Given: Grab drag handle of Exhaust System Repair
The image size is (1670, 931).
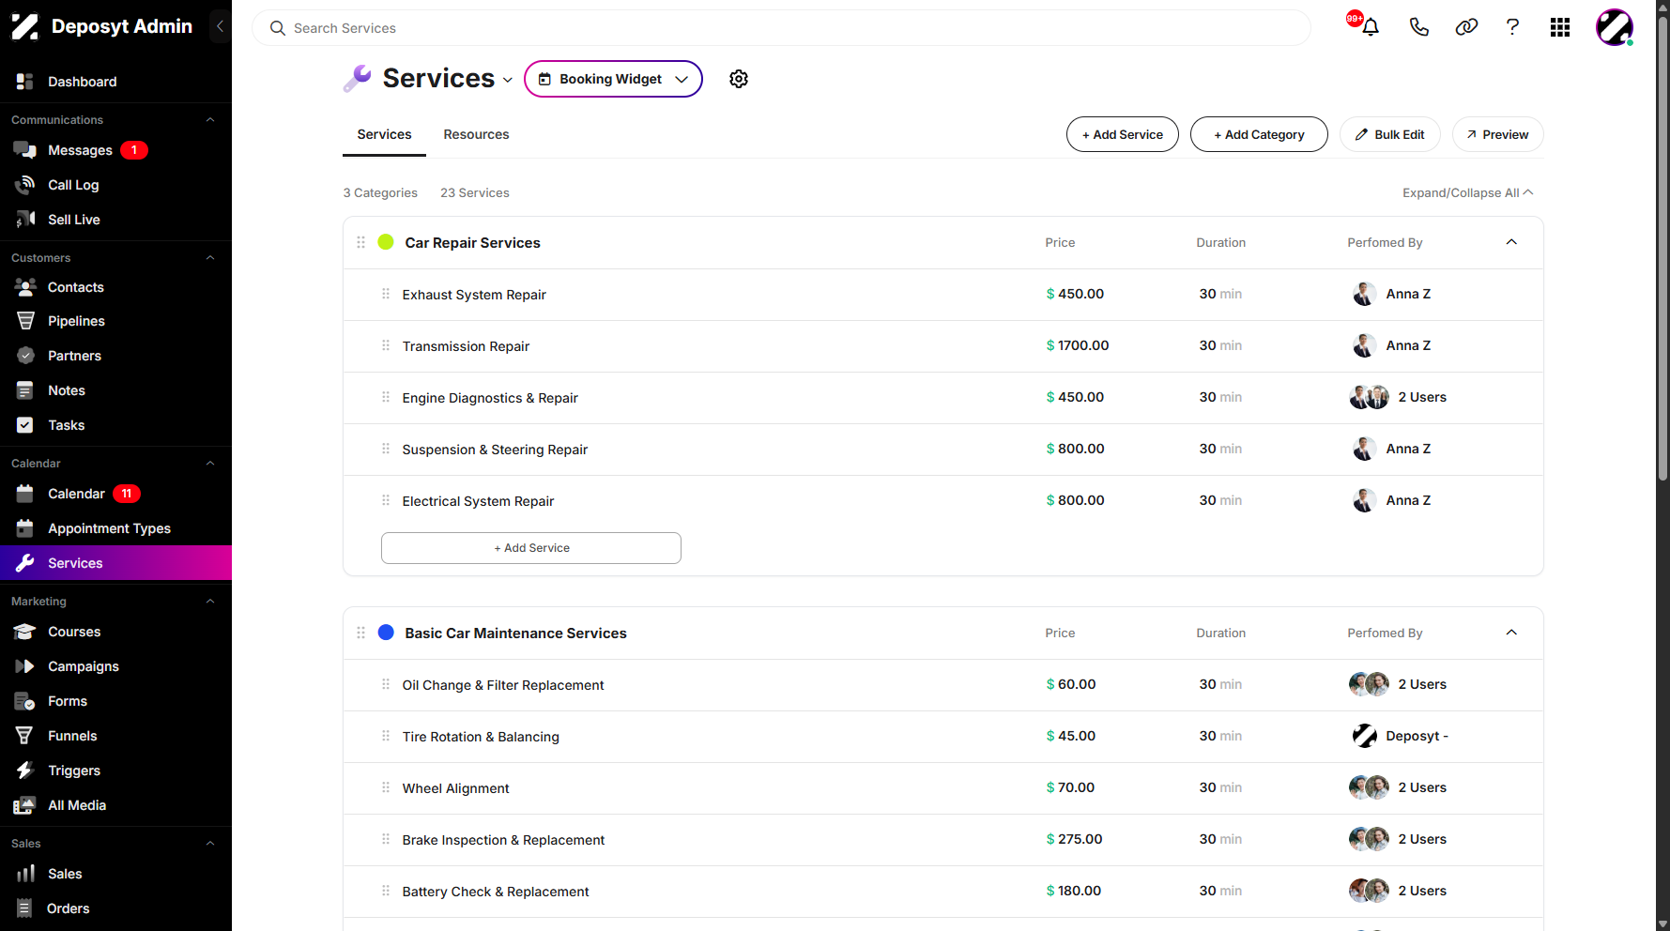Looking at the screenshot, I should pyautogui.click(x=386, y=294).
